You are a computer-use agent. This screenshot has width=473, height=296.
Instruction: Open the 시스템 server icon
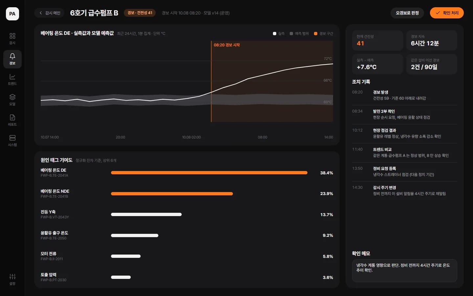click(x=12, y=140)
